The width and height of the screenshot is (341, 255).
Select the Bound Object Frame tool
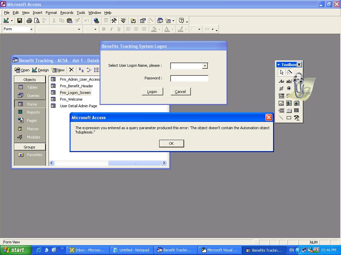(x=297, y=103)
